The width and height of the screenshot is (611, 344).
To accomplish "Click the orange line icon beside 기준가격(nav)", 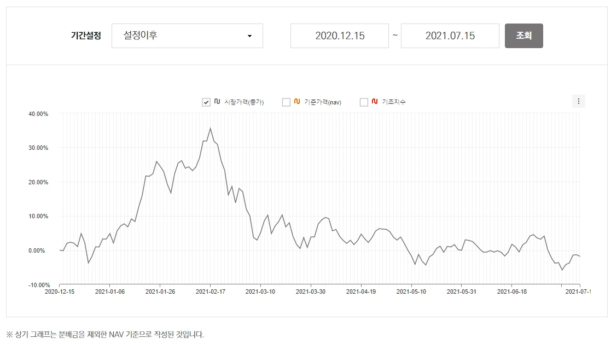I will pos(298,102).
